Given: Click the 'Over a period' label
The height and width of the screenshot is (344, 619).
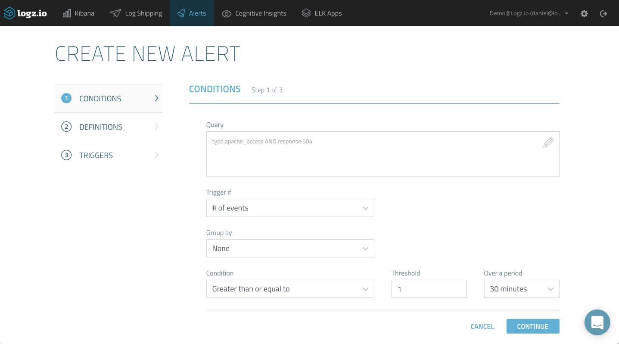Looking at the screenshot, I should tap(503, 273).
